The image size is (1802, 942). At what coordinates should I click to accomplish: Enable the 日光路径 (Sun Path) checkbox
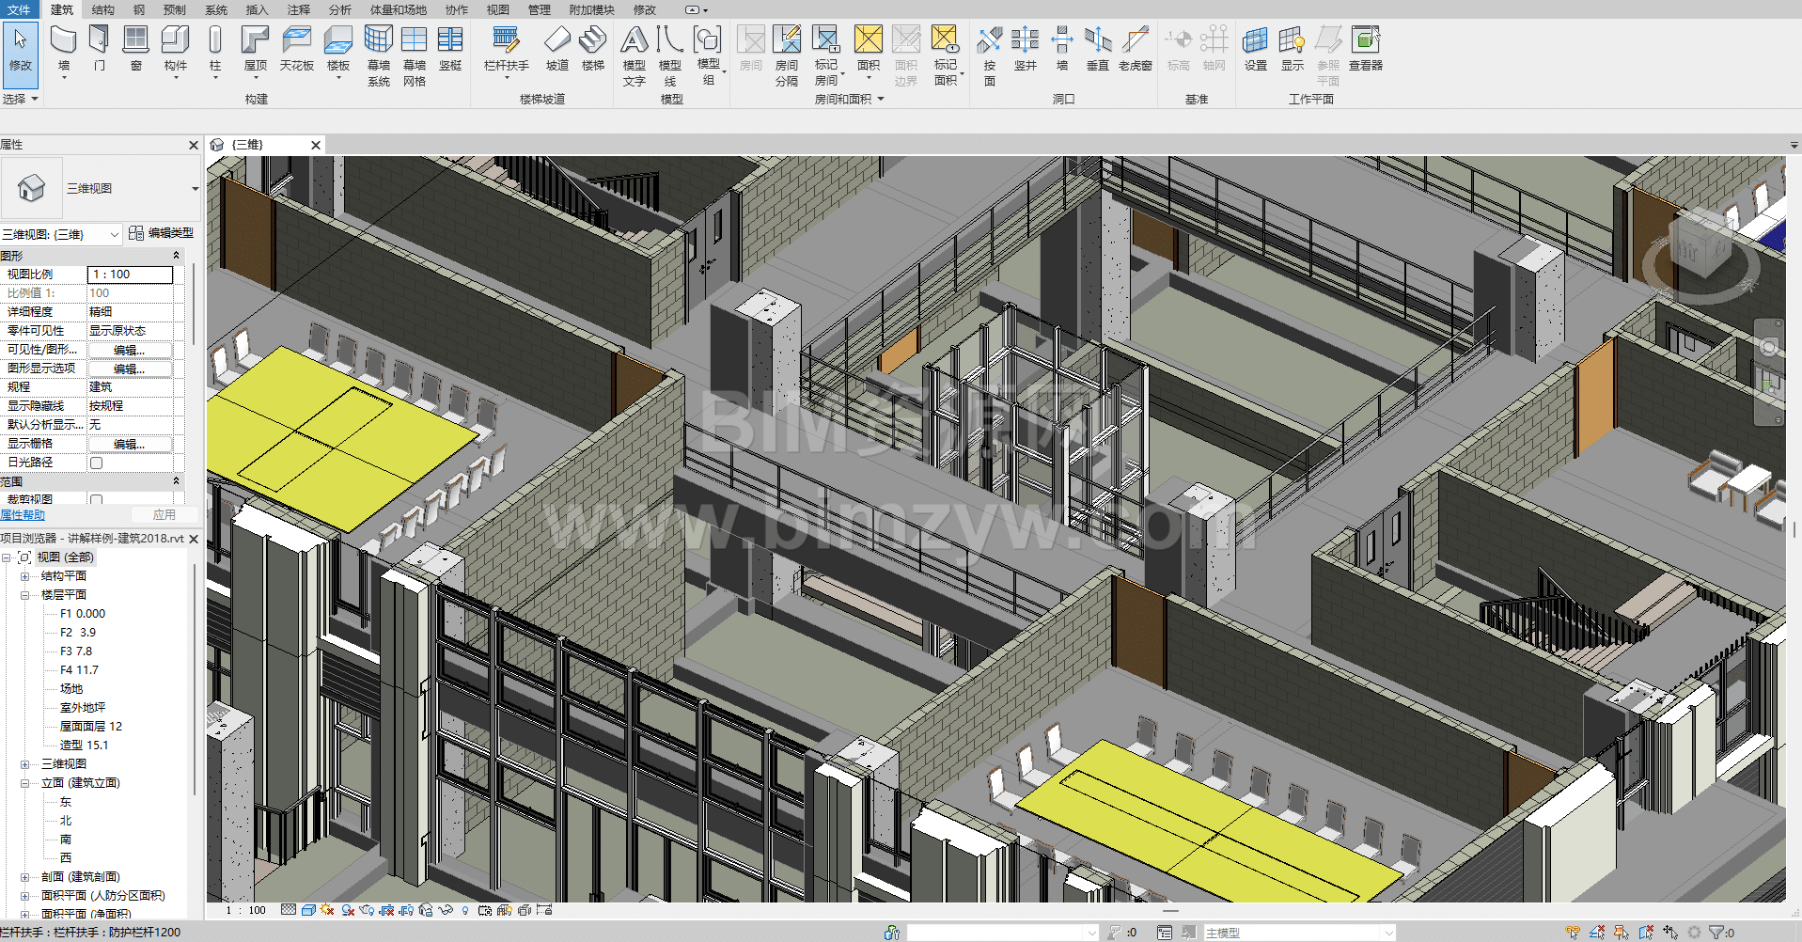(96, 463)
